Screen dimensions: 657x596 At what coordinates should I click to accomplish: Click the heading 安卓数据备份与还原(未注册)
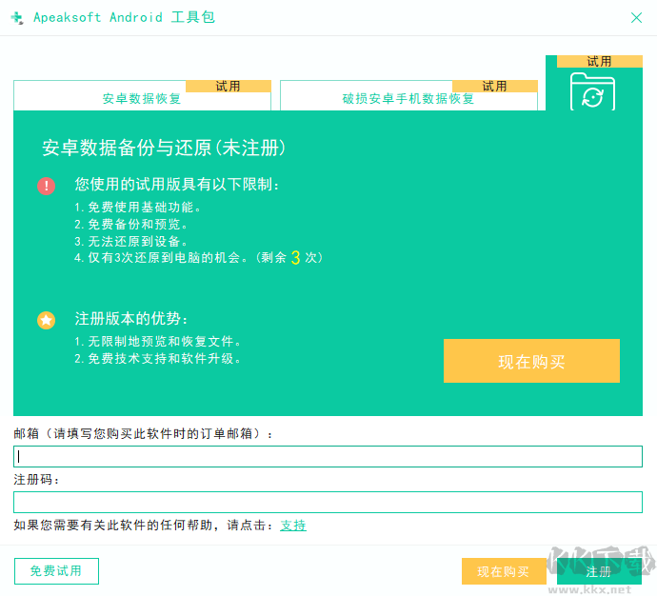click(164, 148)
